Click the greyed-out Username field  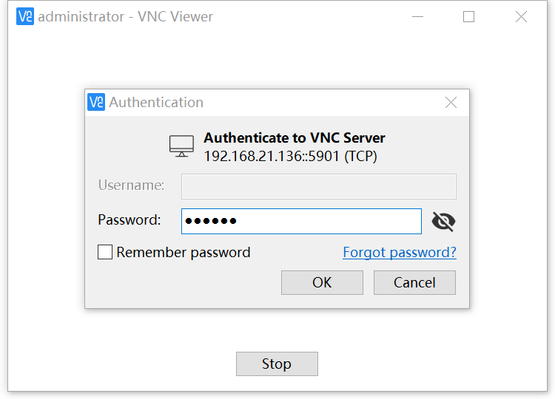pyautogui.click(x=318, y=186)
